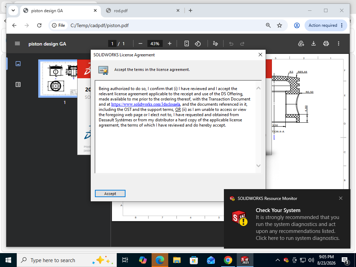This screenshot has height=267, width=356.
Task: Select the PDF draw annotation tool
Action: [215, 43]
